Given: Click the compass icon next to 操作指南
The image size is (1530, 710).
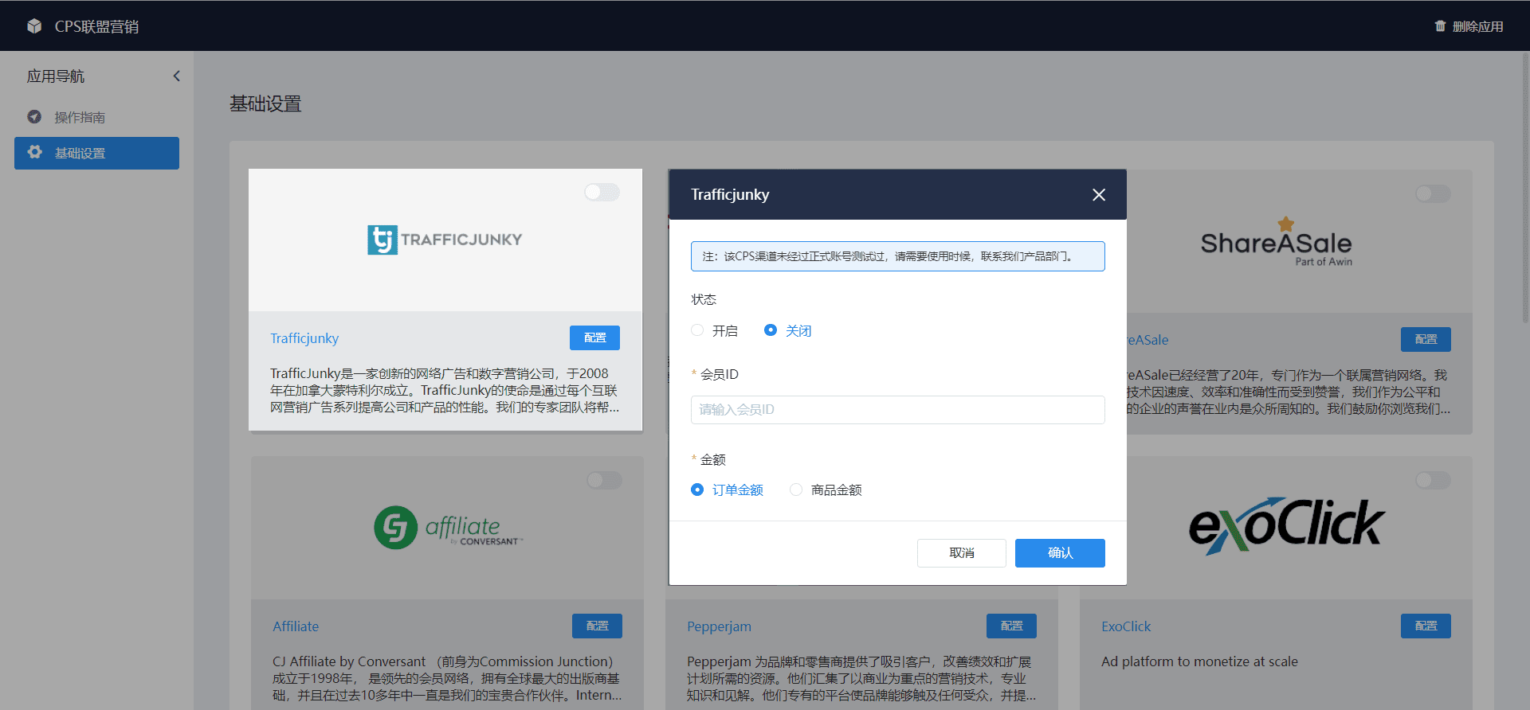Looking at the screenshot, I should tap(34, 117).
